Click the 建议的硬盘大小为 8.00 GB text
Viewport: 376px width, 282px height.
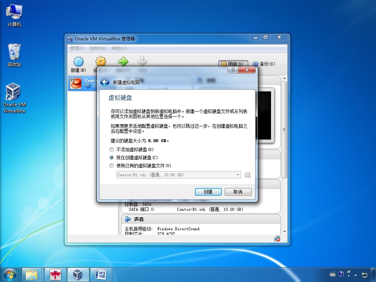[x=140, y=141]
